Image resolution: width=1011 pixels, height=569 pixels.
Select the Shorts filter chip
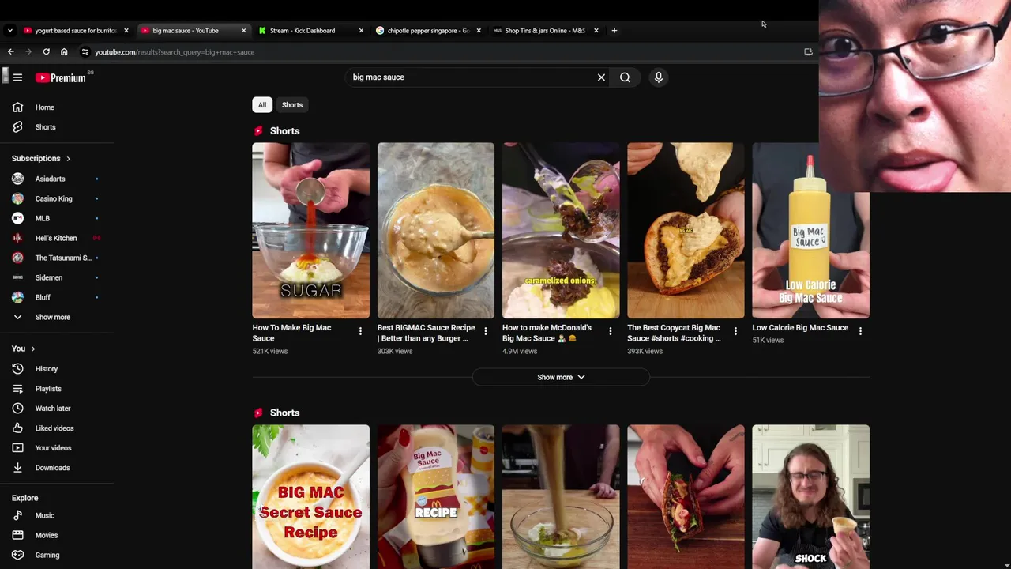(x=292, y=105)
